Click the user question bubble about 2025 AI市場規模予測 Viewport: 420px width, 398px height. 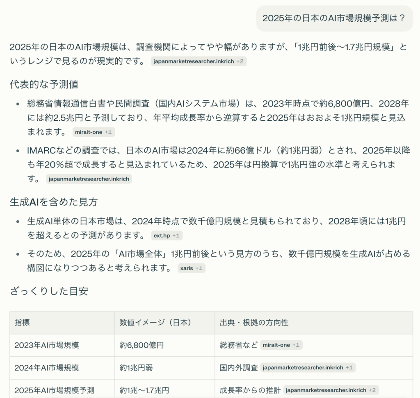334,18
